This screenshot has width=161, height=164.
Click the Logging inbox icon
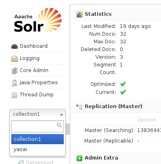[x=15, y=58]
